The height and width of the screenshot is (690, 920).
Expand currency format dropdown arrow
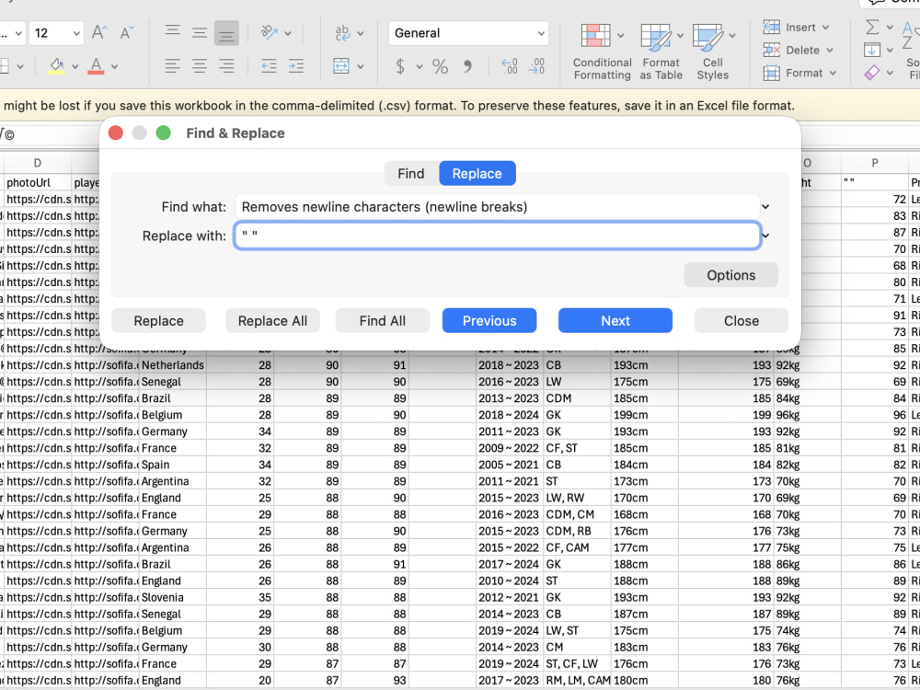point(420,67)
